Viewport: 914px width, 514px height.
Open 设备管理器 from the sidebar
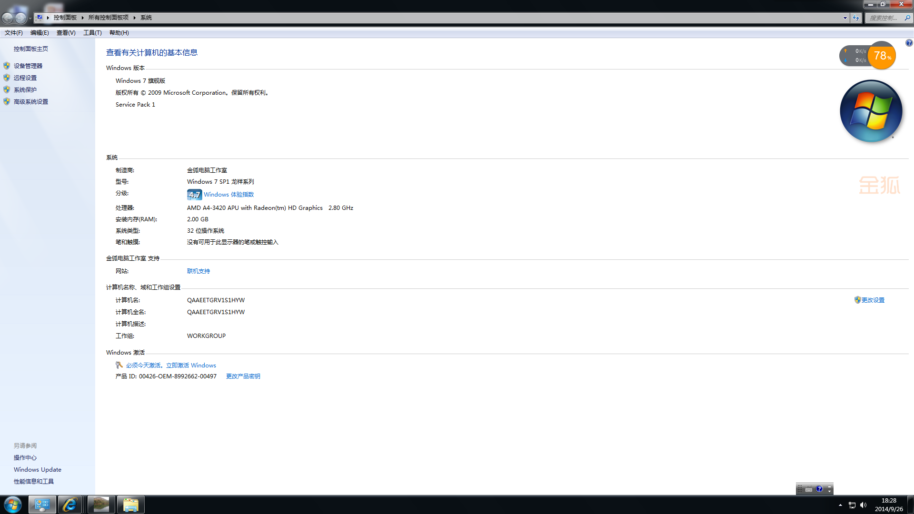point(28,66)
